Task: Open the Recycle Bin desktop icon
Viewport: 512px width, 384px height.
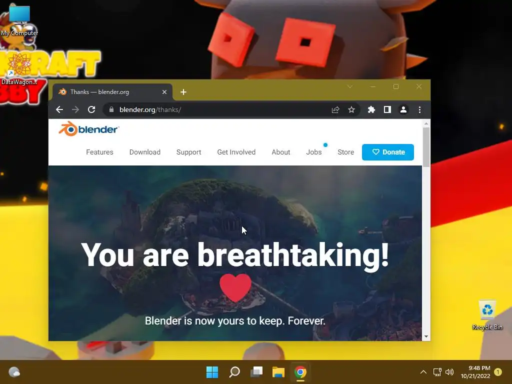Action: [x=487, y=315]
